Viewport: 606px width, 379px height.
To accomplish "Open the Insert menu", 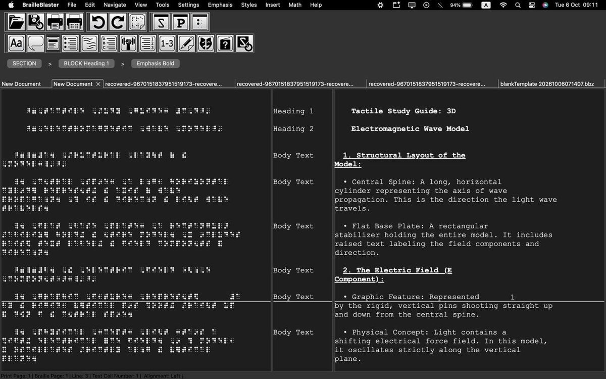I will click(x=273, y=5).
